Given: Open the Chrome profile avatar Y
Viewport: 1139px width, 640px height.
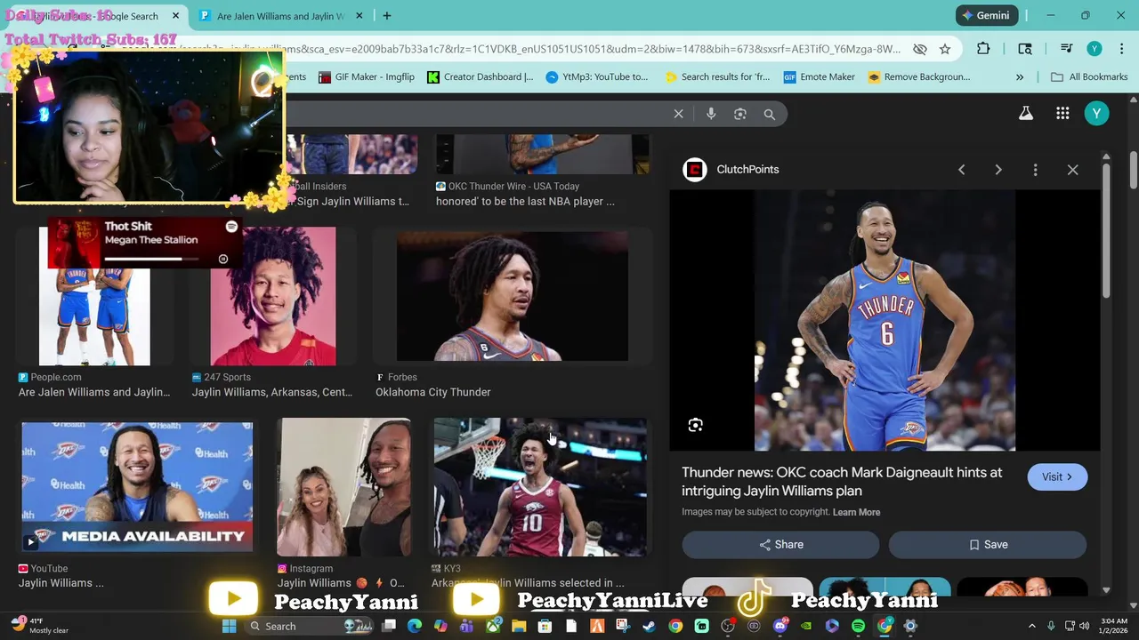Looking at the screenshot, I should point(1095,49).
